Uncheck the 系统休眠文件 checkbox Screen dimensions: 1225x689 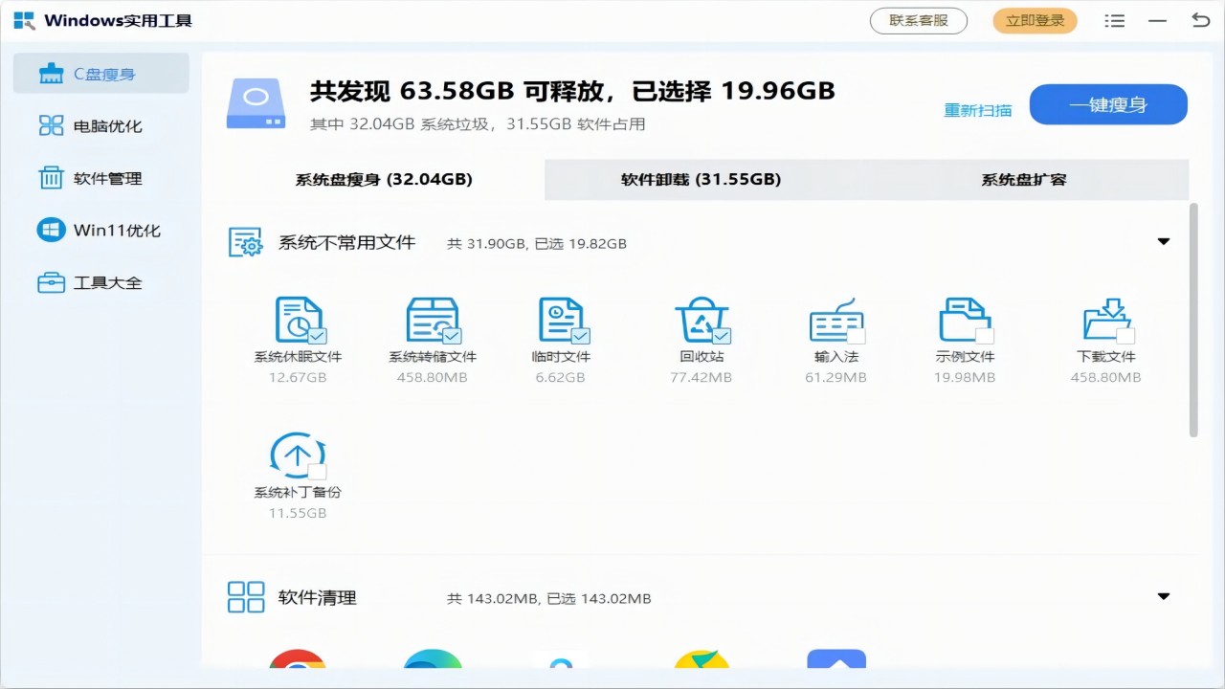(x=318, y=336)
